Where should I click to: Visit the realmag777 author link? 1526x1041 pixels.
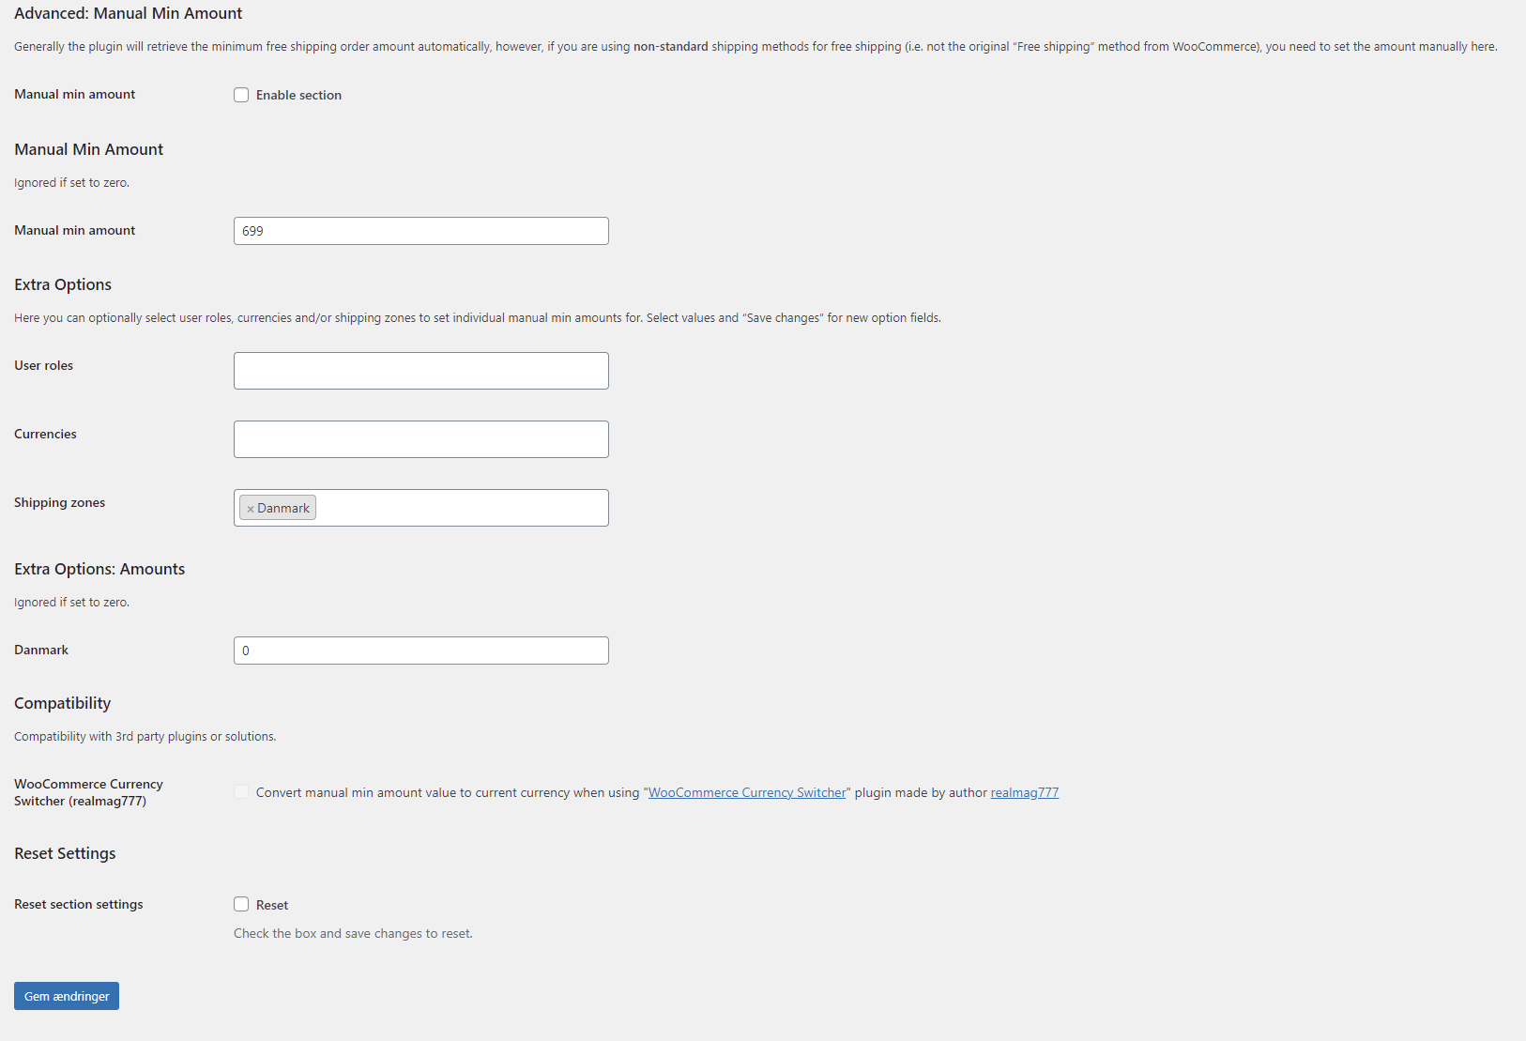[1025, 792]
